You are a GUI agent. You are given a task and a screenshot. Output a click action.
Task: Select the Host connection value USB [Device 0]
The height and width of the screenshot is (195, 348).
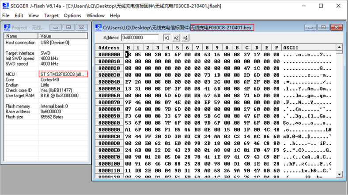pos(55,42)
